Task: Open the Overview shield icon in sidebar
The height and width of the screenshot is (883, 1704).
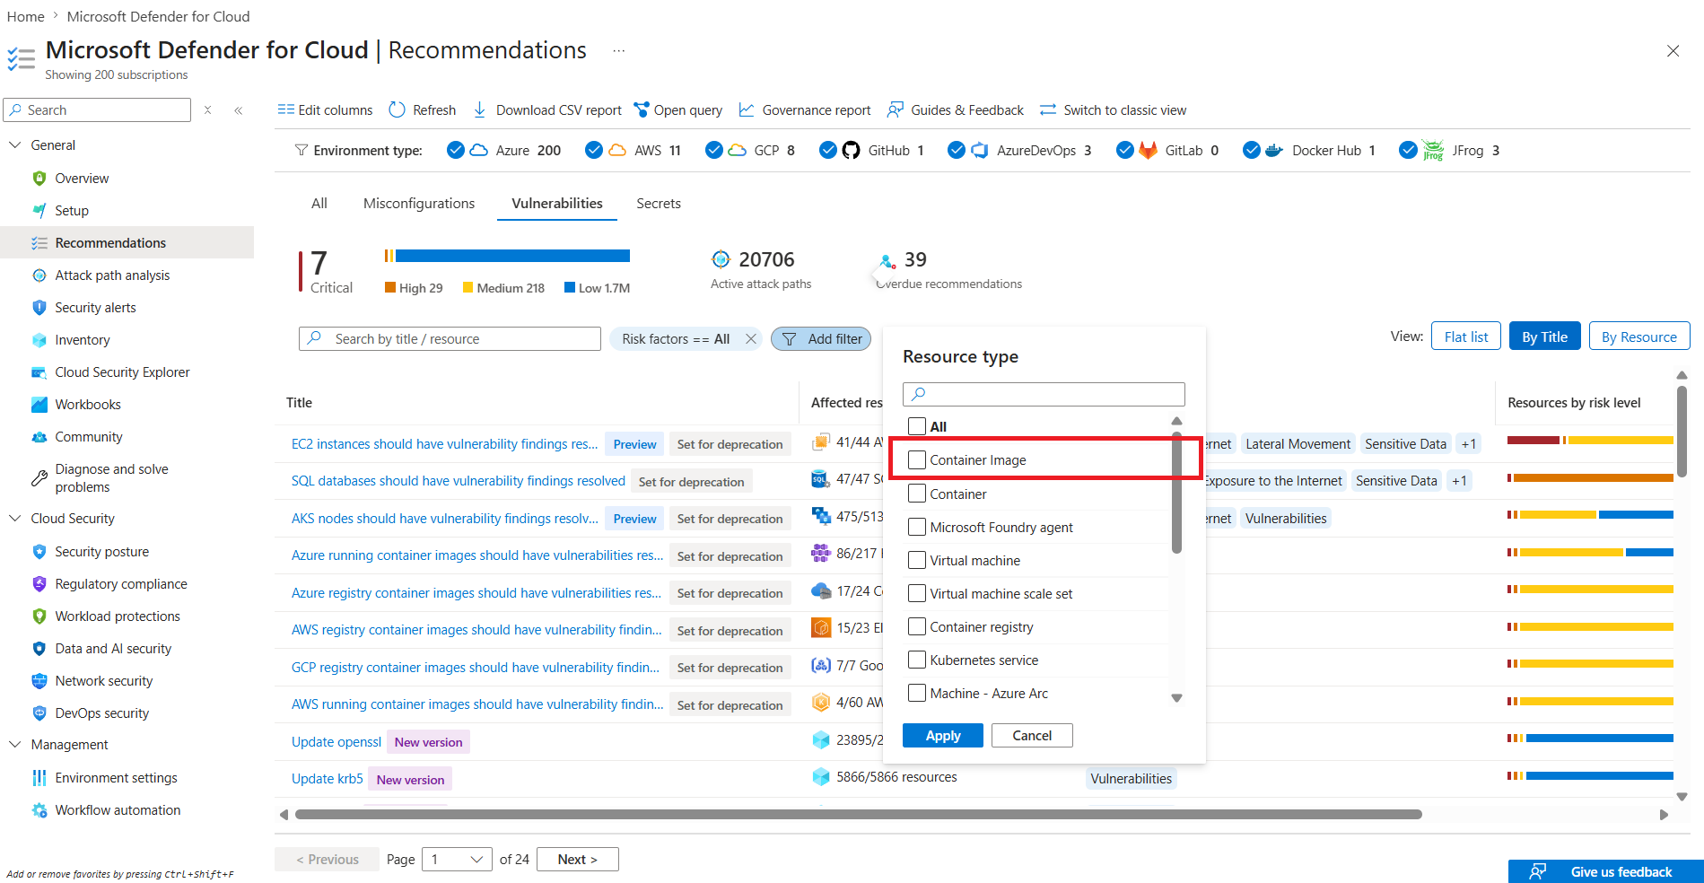Action: tap(39, 178)
